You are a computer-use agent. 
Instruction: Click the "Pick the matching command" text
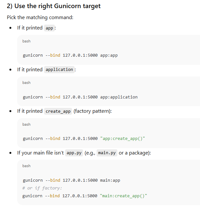(40, 17)
